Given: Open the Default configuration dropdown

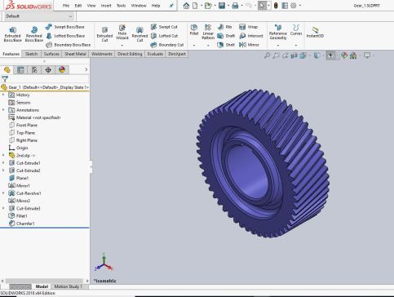Looking at the screenshot, I should pyautogui.click(x=39, y=16).
